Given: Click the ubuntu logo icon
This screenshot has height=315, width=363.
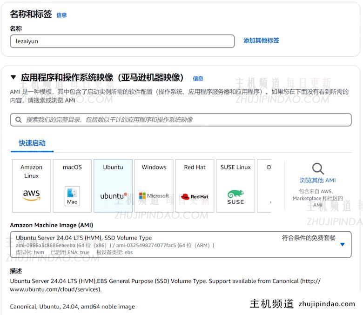Looking at the screenshot, I should pos(114,196).
